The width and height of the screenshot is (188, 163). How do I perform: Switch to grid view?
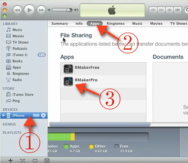click(169, 10)
